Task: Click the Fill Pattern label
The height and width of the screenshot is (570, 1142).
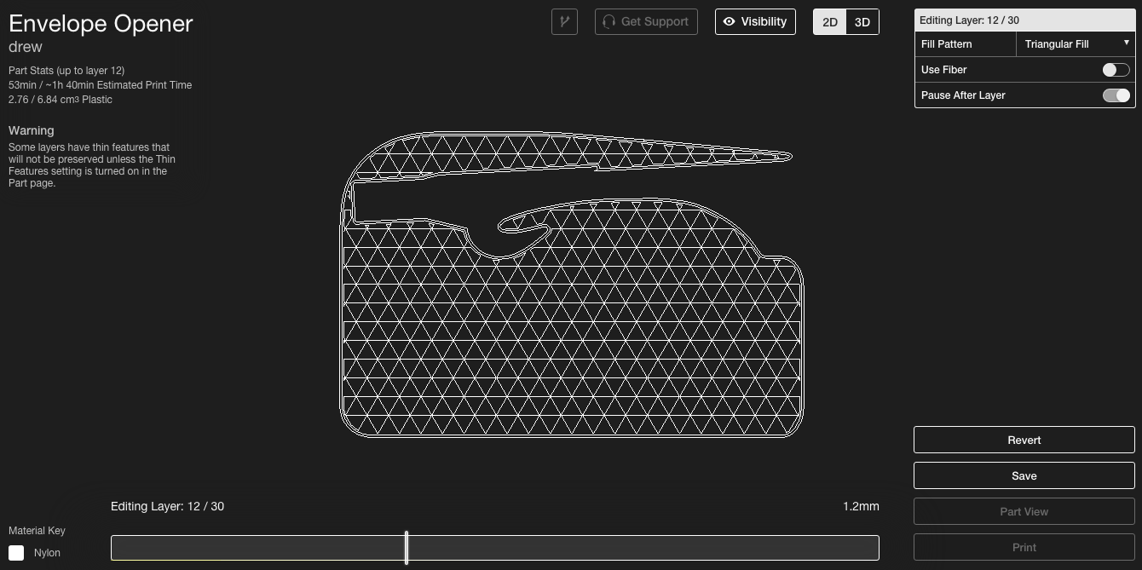Action: [x=946, y=44]
